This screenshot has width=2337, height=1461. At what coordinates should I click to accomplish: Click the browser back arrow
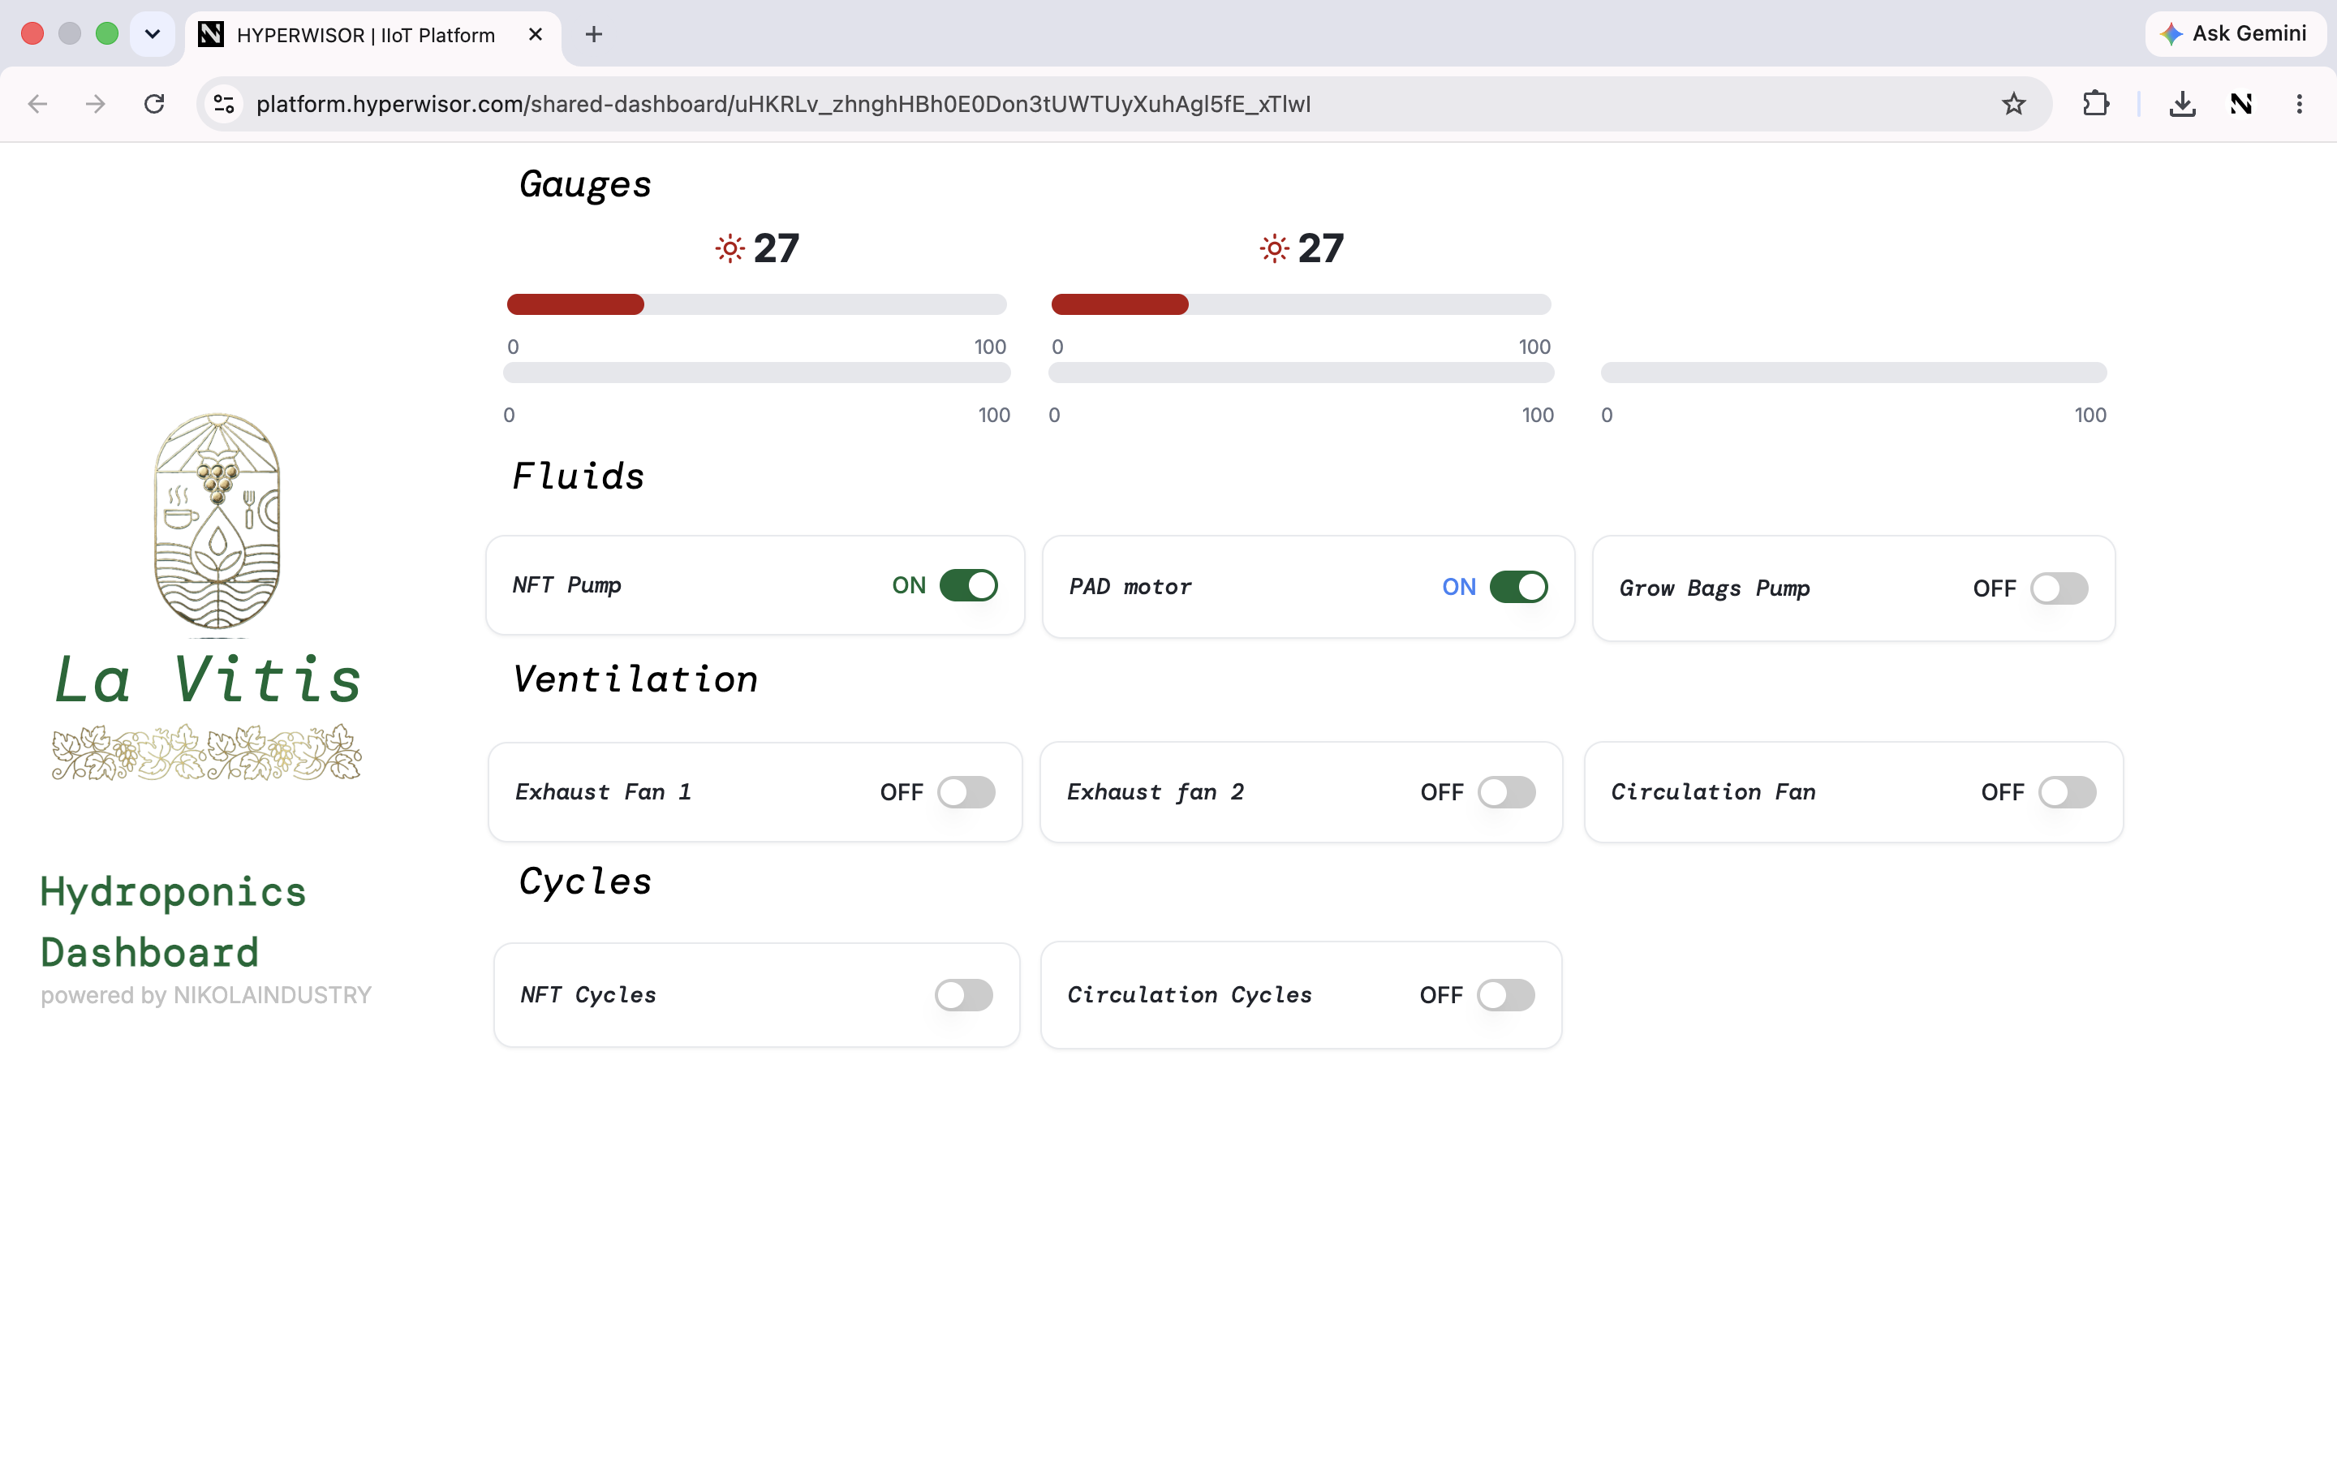(x=37, y=103)
